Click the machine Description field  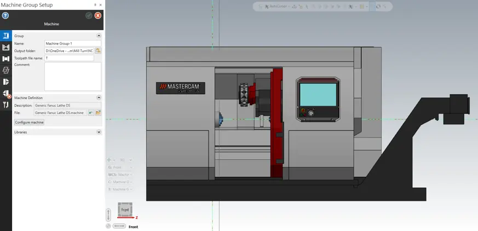point(67,106)
